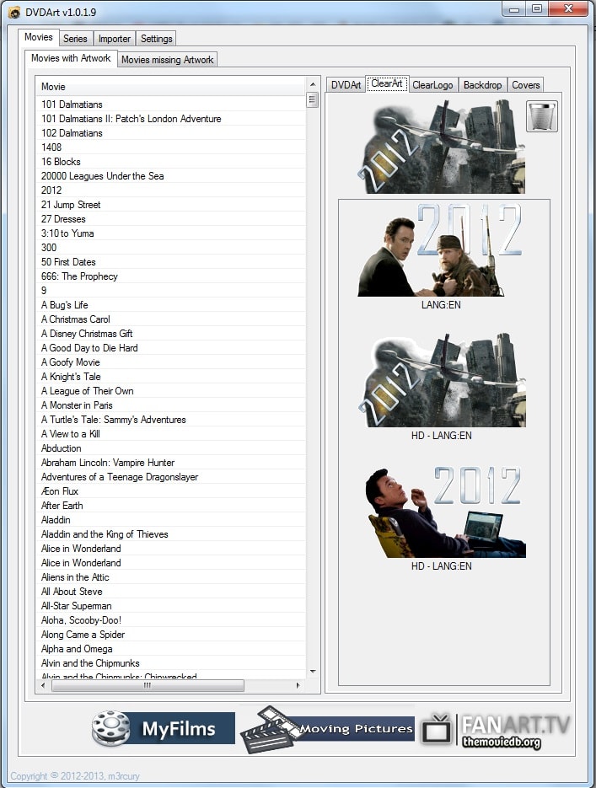Open the DVDArt artwork tab

pos(346,85)
